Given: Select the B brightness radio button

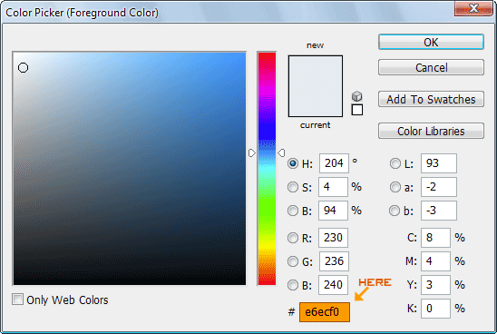Looking at the screenshot, I should (x=293, y=211).
